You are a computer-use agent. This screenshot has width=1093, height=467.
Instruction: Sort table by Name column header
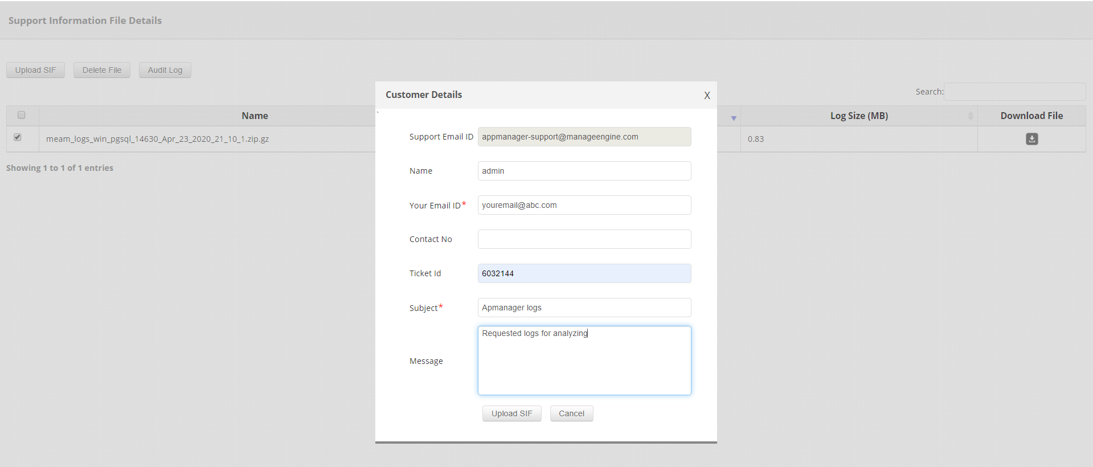point(255,116)
